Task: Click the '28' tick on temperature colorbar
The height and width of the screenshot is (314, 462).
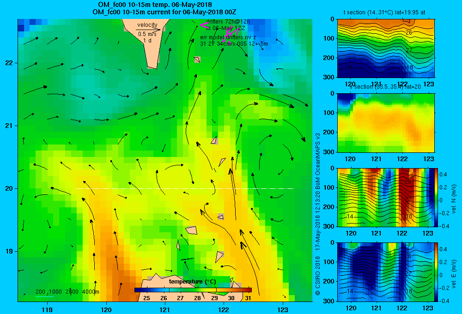Action: [197, 298]
